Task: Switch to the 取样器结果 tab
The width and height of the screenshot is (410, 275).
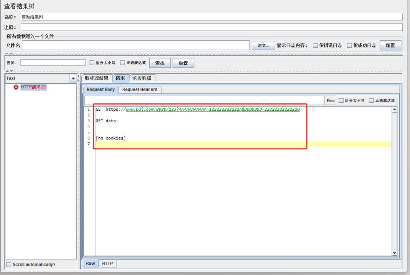Action: [x=96, y=78]
